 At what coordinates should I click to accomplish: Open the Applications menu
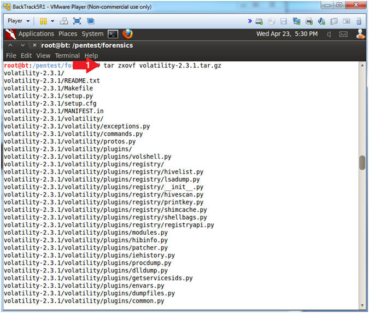pyautogui.click(x=36, y=34)
